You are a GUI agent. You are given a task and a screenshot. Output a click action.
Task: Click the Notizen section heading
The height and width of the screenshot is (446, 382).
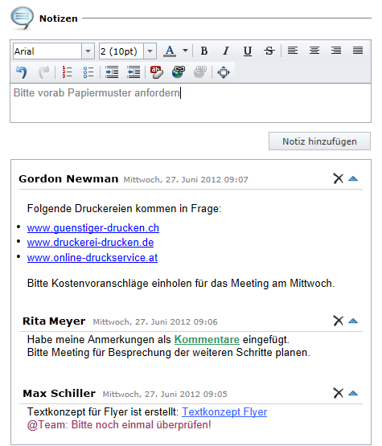coord(59,18)
